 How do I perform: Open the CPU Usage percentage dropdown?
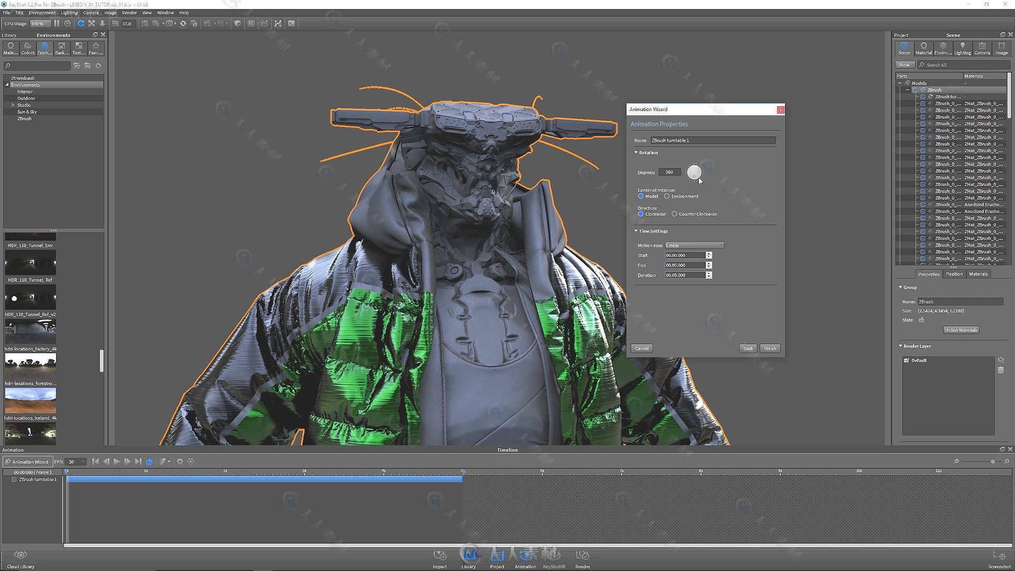(x=40, y=23)
